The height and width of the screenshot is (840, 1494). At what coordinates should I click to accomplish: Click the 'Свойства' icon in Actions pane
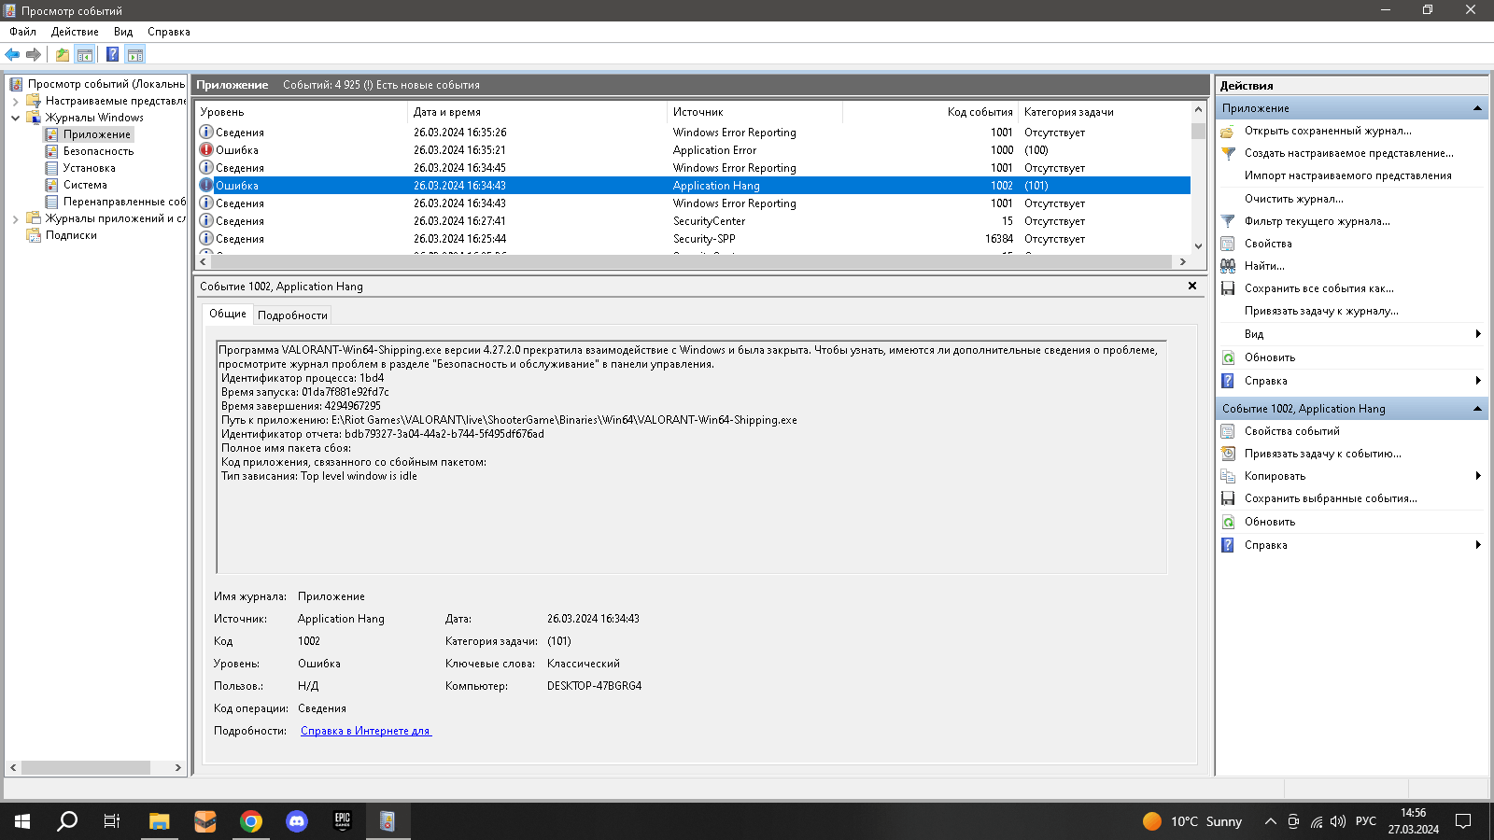(1228, 244)
